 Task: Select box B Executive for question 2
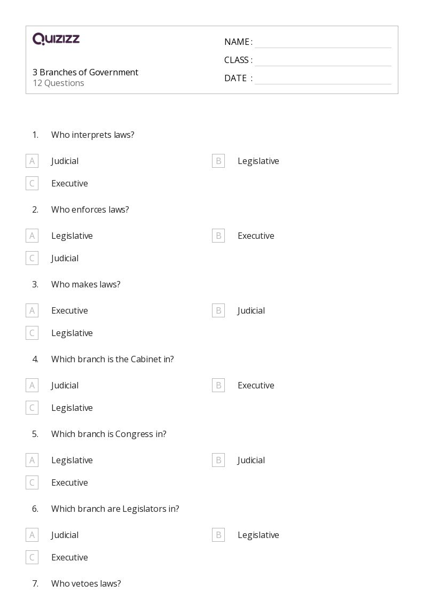coord(218,236)
